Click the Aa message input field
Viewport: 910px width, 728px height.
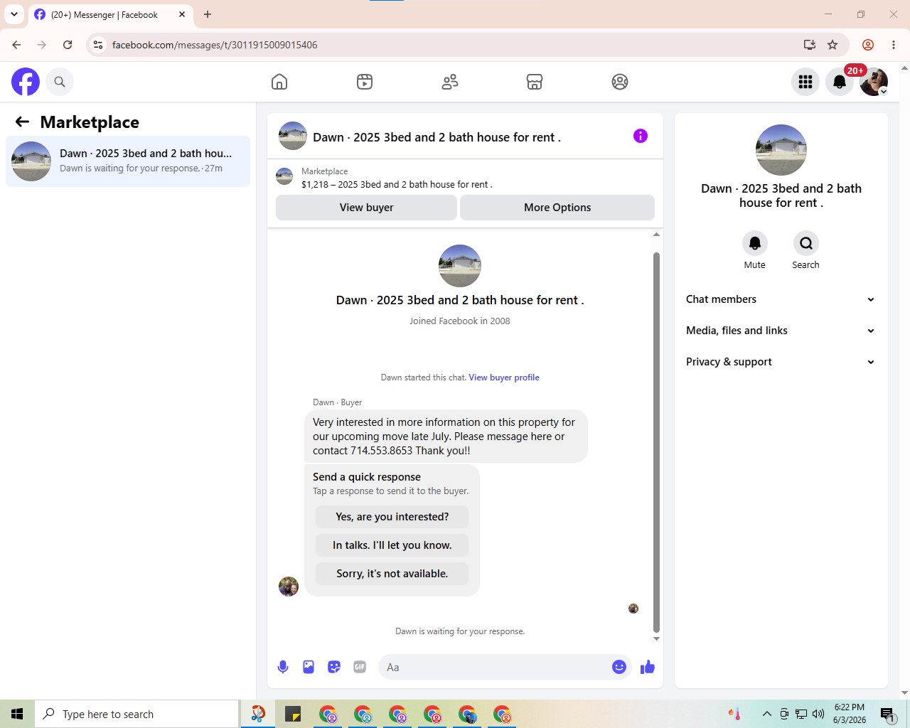tap(494, 667)
